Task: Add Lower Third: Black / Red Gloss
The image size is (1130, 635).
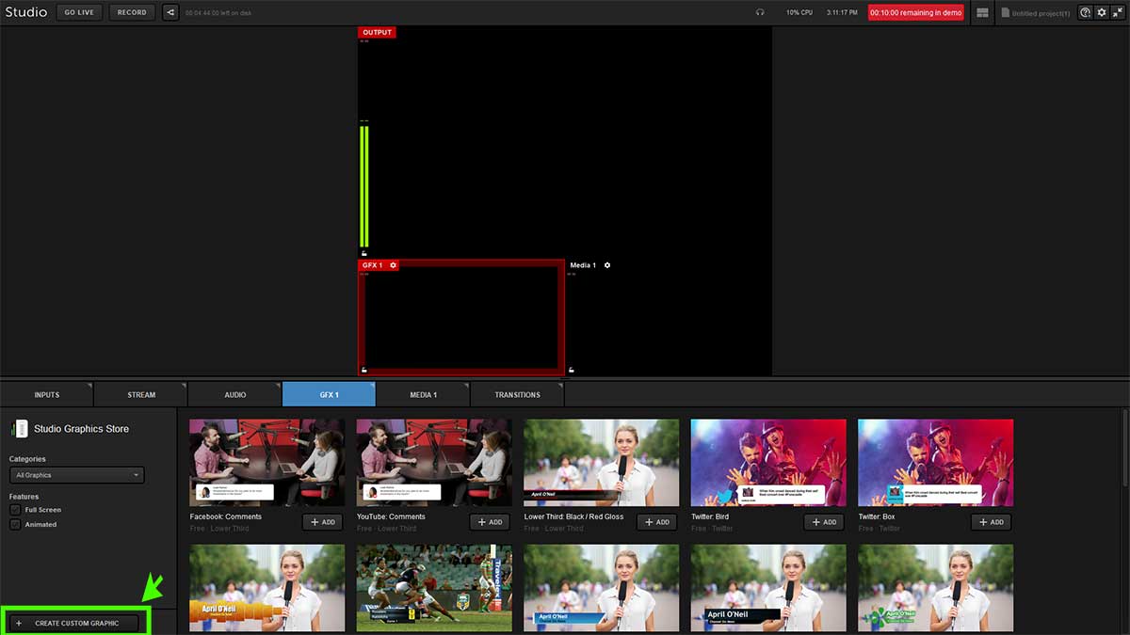Action: pyautogui.click(x=657, y=522)
